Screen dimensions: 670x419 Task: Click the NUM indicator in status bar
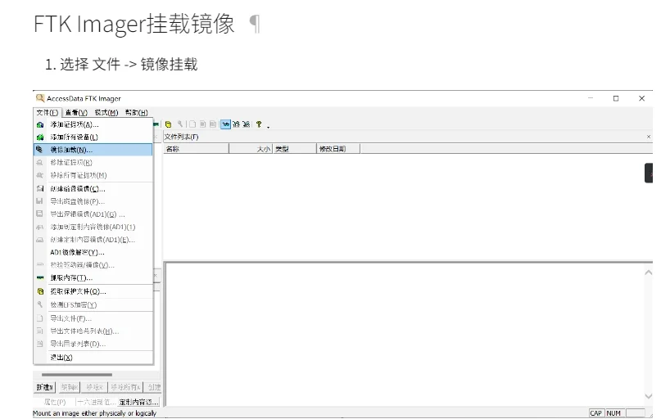point(613,413)
